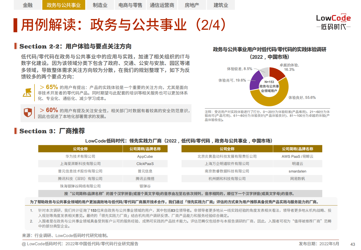
Task: Select the 腾讯科技（深圳）有限公司 cell
Action: click(x=80, y=179)
